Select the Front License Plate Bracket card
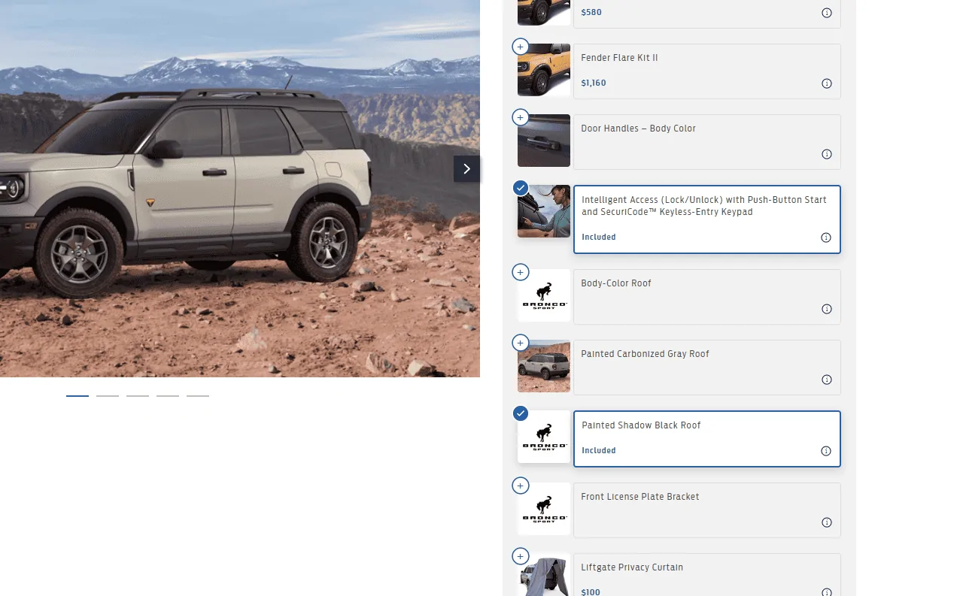 (706, 510)
